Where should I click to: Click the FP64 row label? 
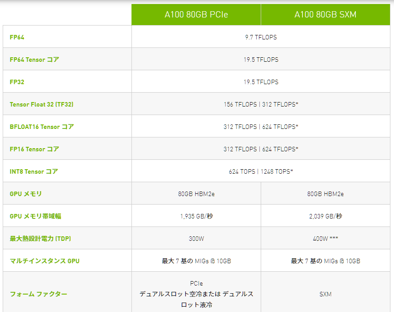coord(17,37)
